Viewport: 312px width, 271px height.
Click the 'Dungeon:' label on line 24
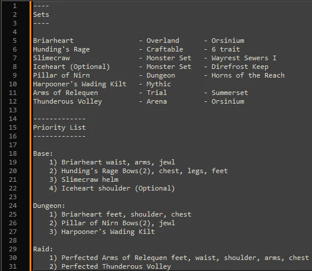pyautogui.click(x=49, y=206)
